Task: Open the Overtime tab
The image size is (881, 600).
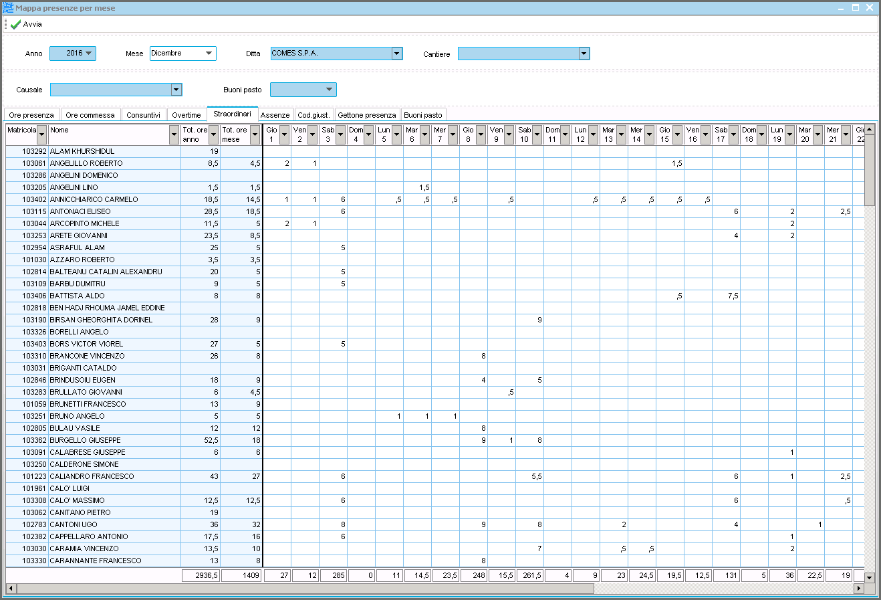Action: 186,115
